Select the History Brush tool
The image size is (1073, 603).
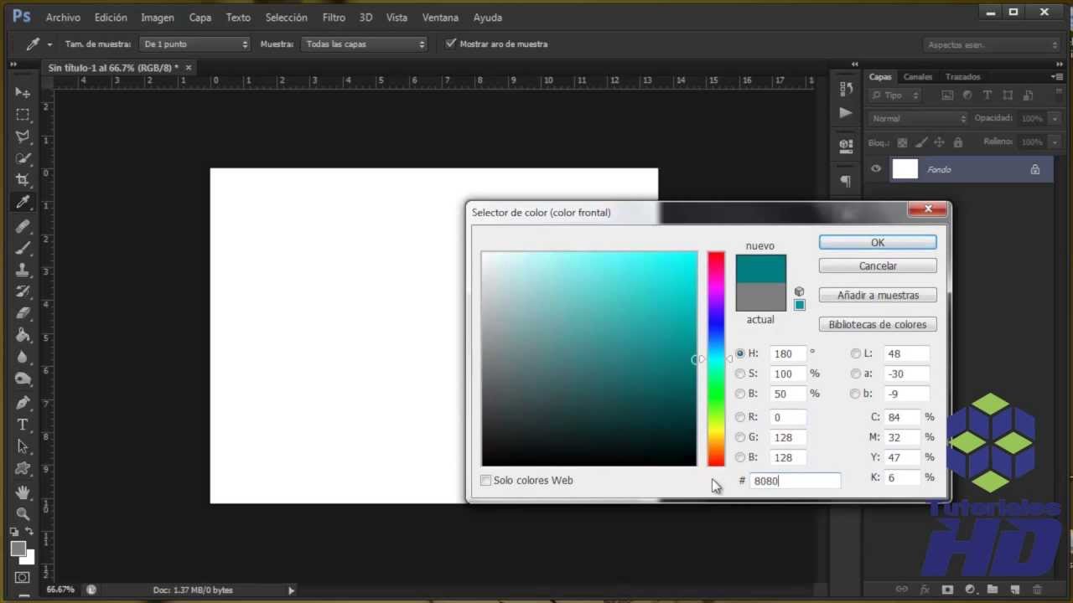(x=23, y=291)
